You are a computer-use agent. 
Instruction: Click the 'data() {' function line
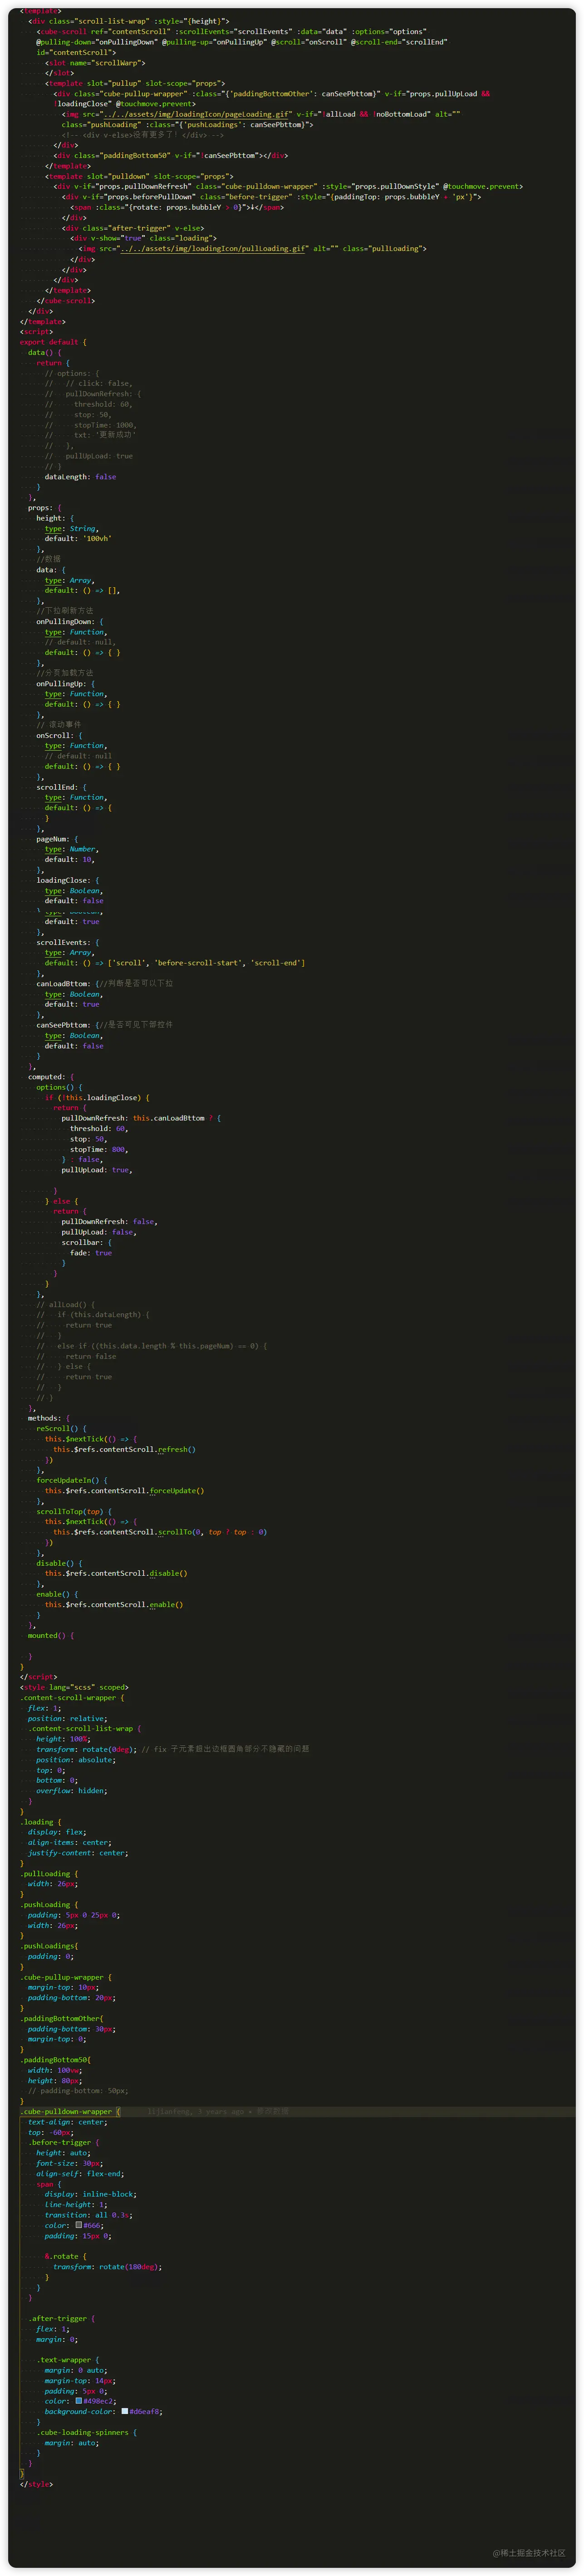pyautogui.click(x=45, y=352)
